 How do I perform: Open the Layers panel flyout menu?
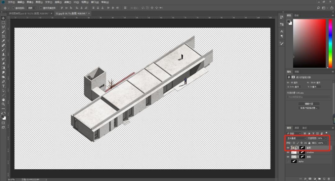pos(333,128)
